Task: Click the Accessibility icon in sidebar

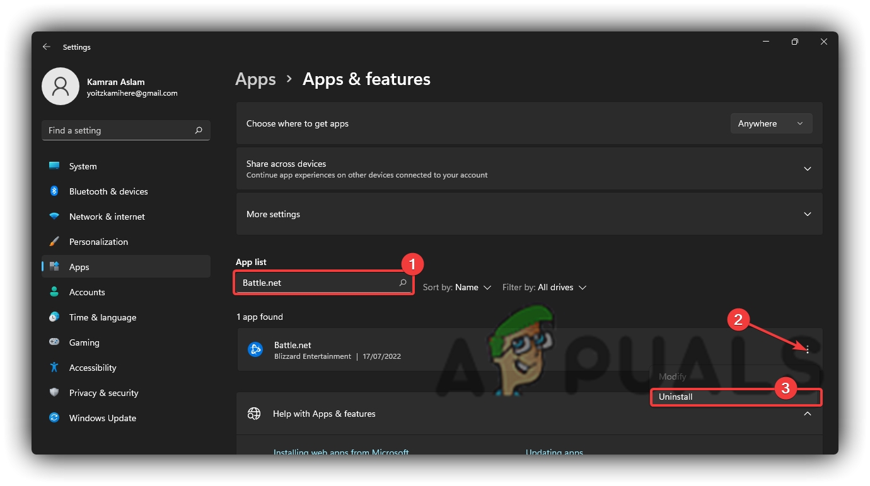Action: [54, 368]
